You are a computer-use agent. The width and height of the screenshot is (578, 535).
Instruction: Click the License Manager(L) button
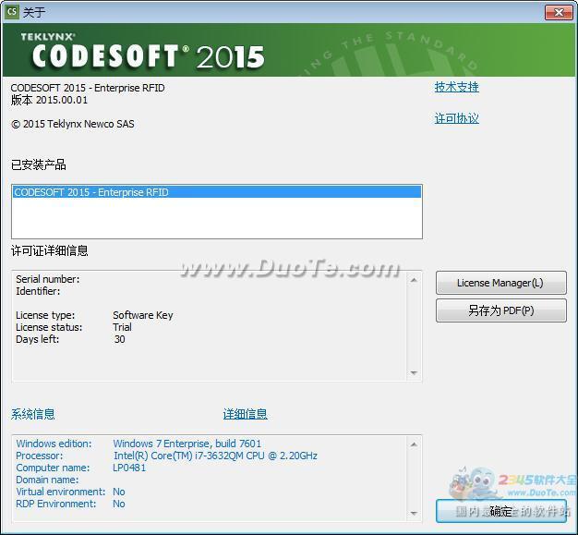pyautogui.click(x=501, y=283)
